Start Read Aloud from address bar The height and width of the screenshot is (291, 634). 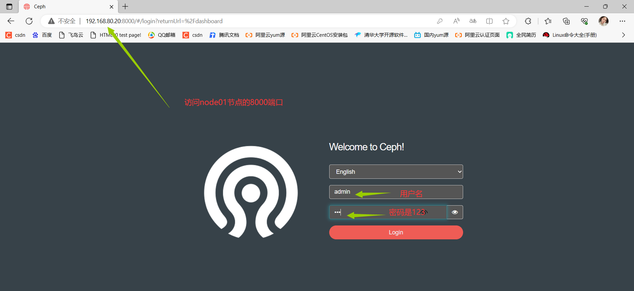tap(456, 21)
